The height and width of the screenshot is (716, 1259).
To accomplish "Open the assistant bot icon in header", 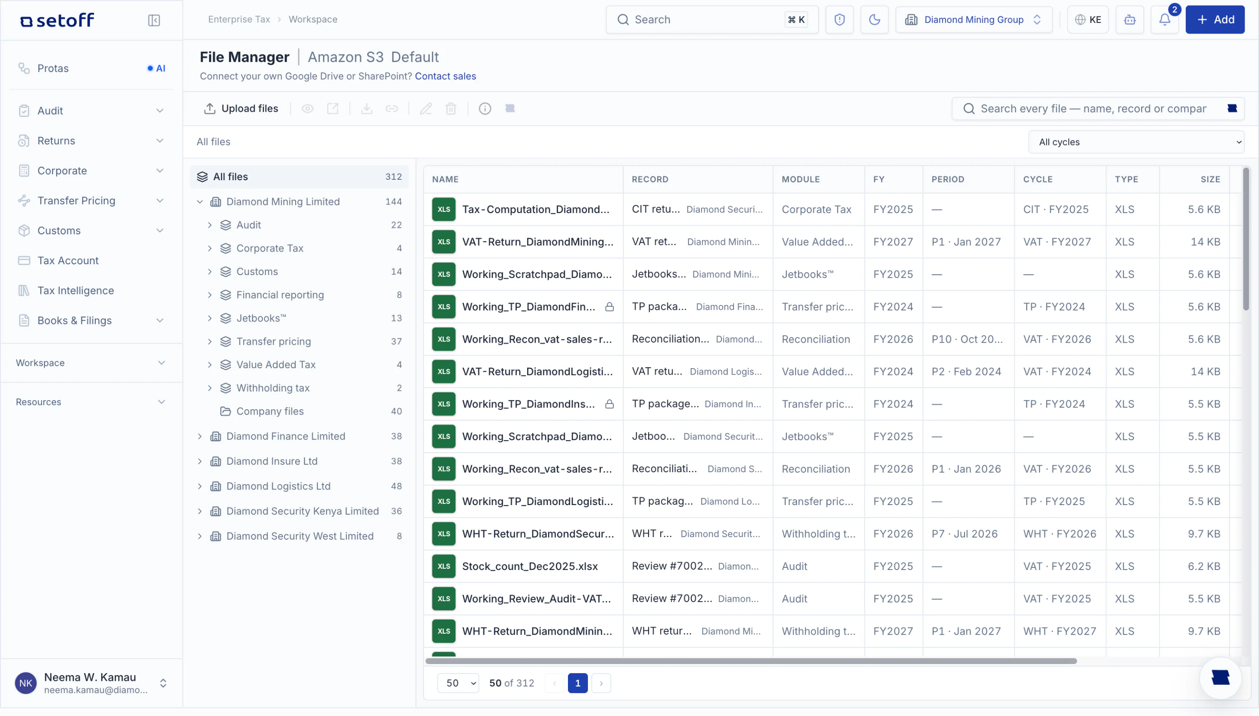I will coord(1129,19).
